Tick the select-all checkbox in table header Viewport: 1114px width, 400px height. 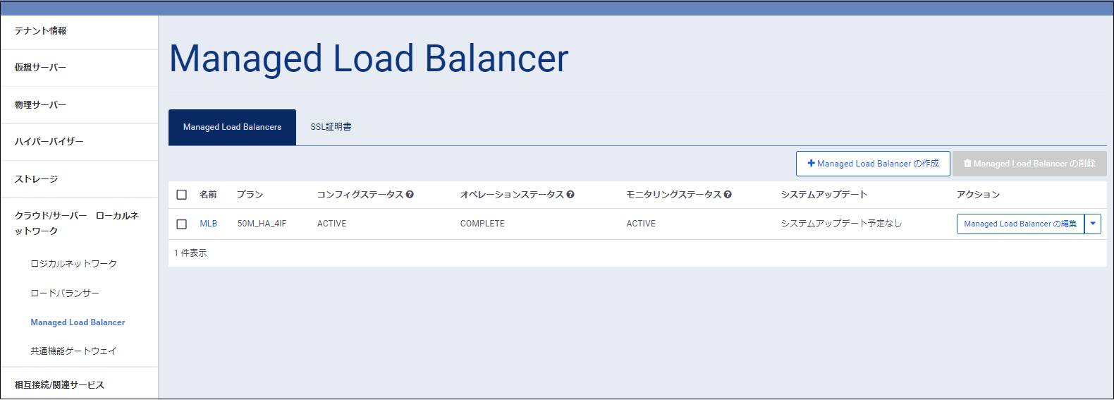(182, 195)
